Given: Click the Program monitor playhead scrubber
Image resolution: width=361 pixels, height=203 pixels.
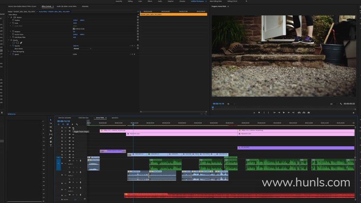Looking at the screenshot, I should (x=213, y=107).
